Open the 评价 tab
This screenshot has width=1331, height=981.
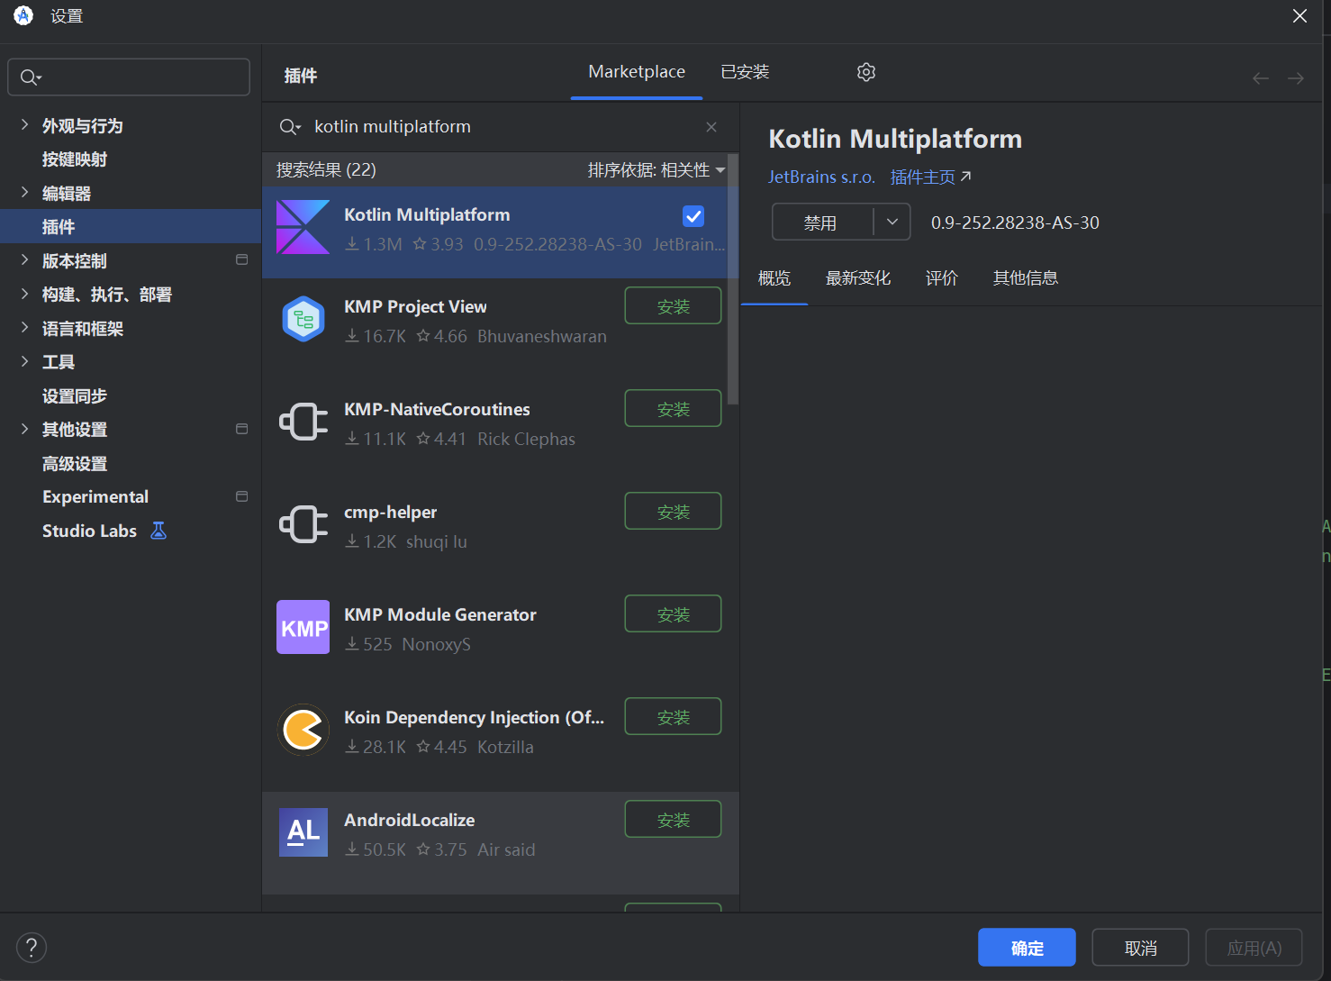tap(942, 278)
